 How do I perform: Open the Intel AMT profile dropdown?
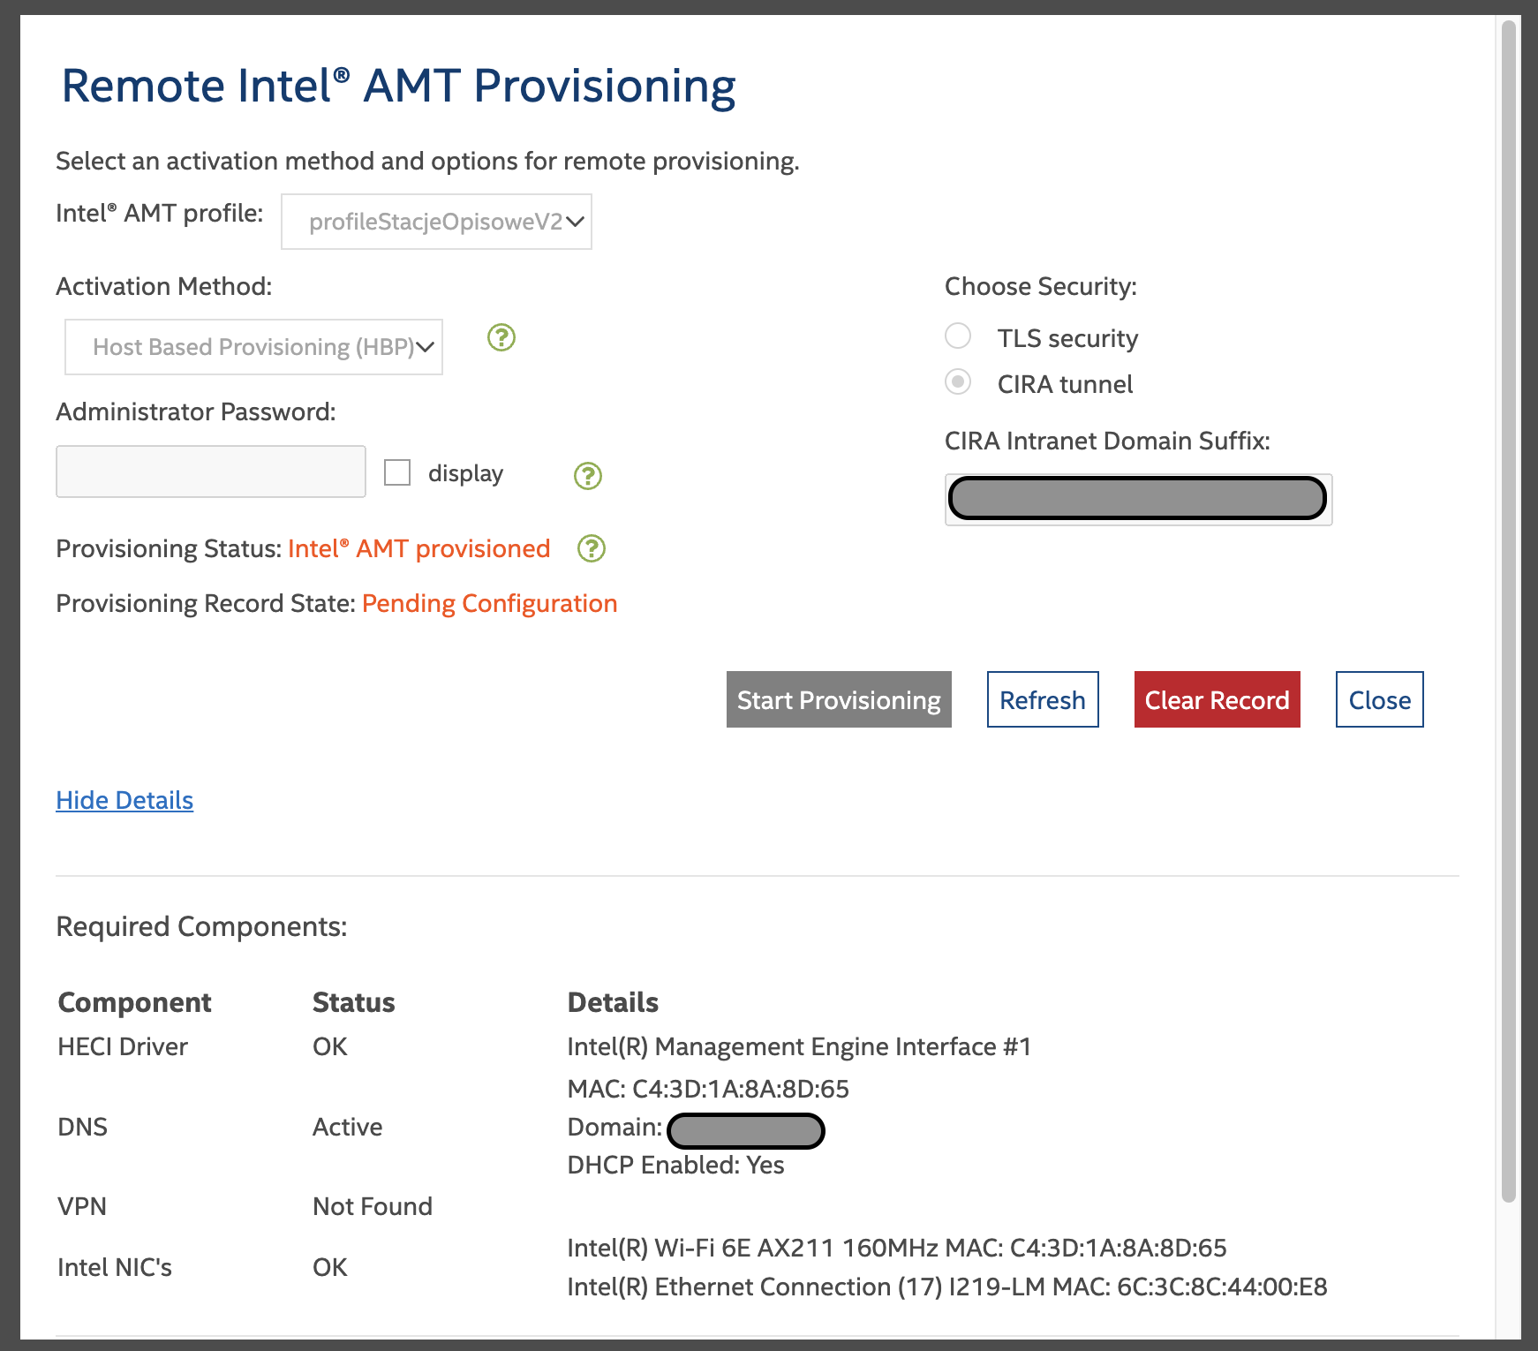click(x=435, y=222)
